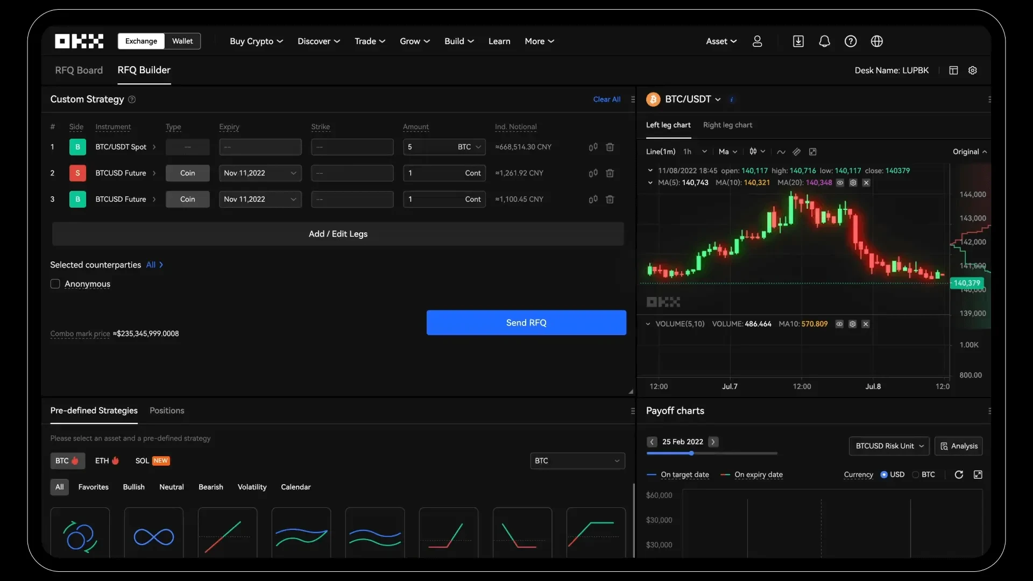The image size is (1033, 581).
Task: Switch to the Right leg chart tab
Action: click(727, 125)
